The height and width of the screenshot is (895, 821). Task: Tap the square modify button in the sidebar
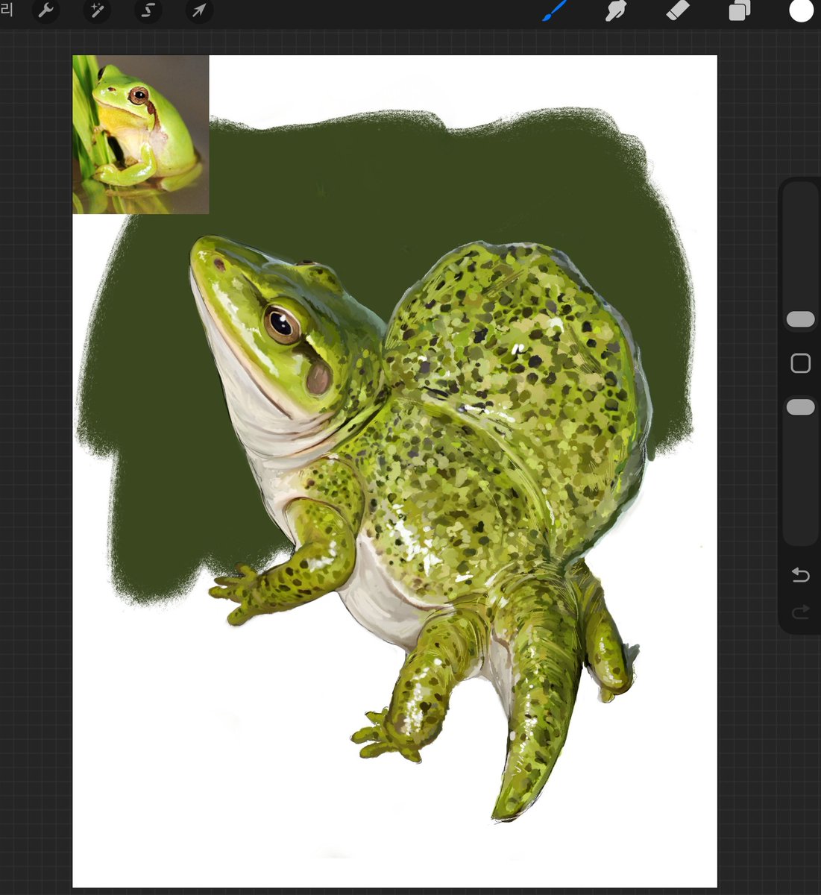click(x=800, y=363)
